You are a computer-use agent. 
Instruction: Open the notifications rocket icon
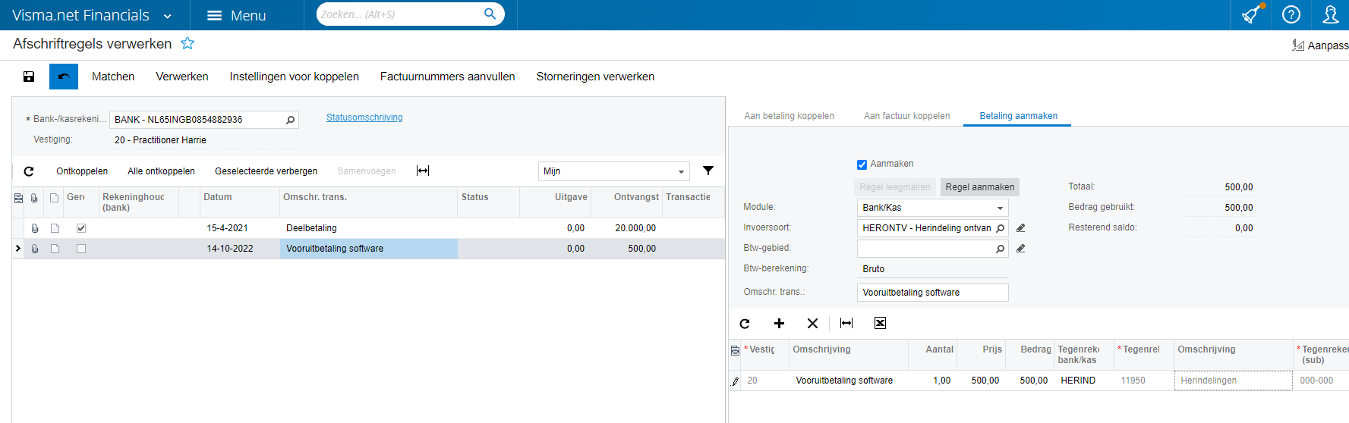(x=1251, y=14)
